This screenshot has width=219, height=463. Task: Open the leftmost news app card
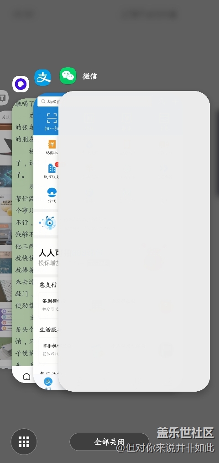[6, 239]
